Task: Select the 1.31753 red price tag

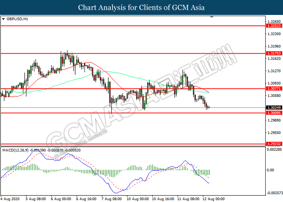Action: coord(274,53)
